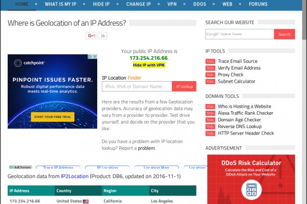
Task: Click the Google +1 button
Action: click(92, 36)
